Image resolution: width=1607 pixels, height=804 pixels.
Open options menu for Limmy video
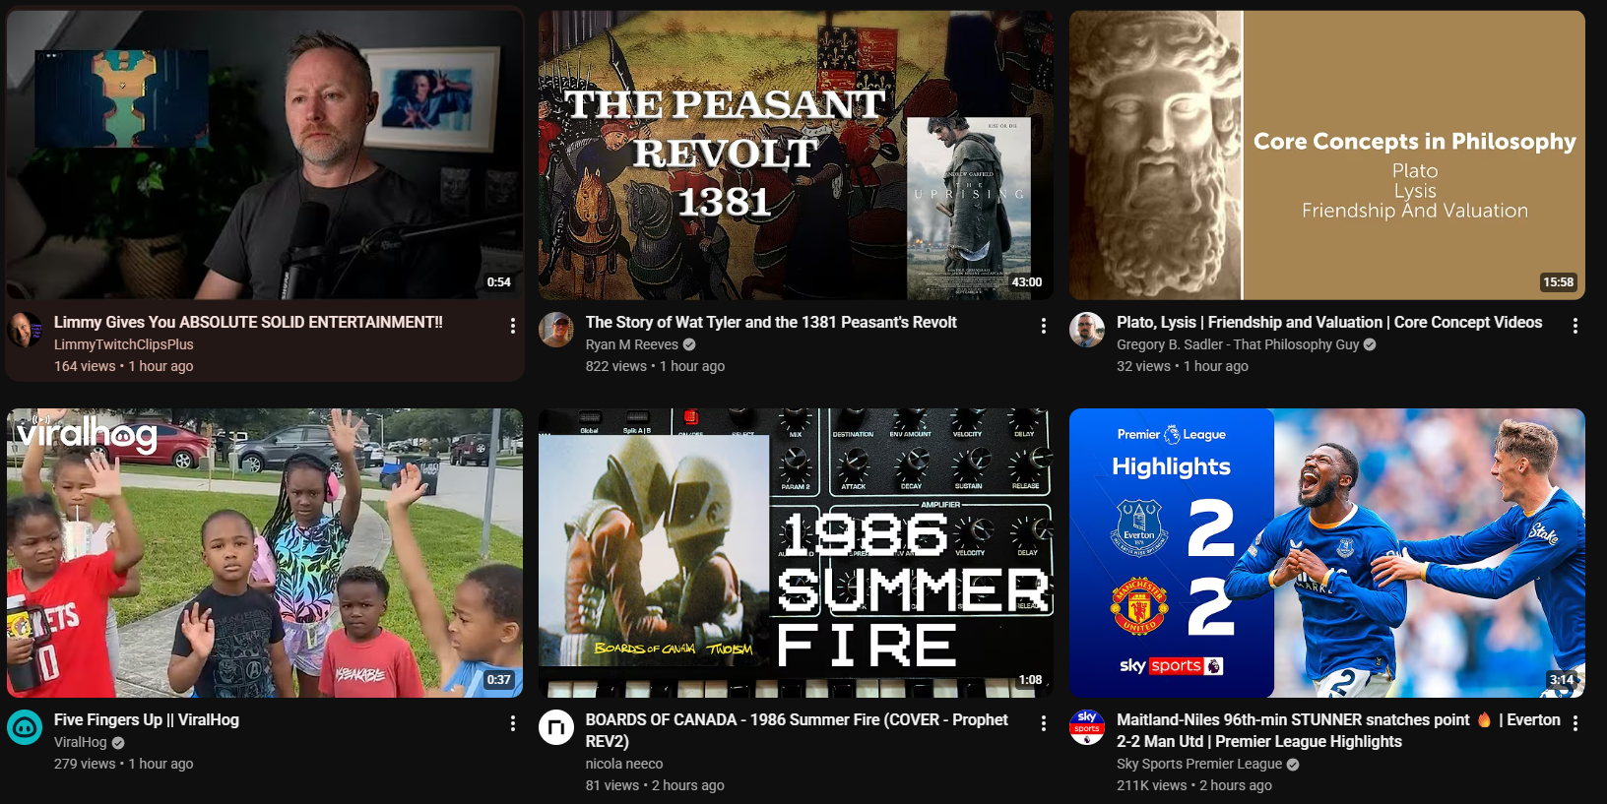[512, 326]
